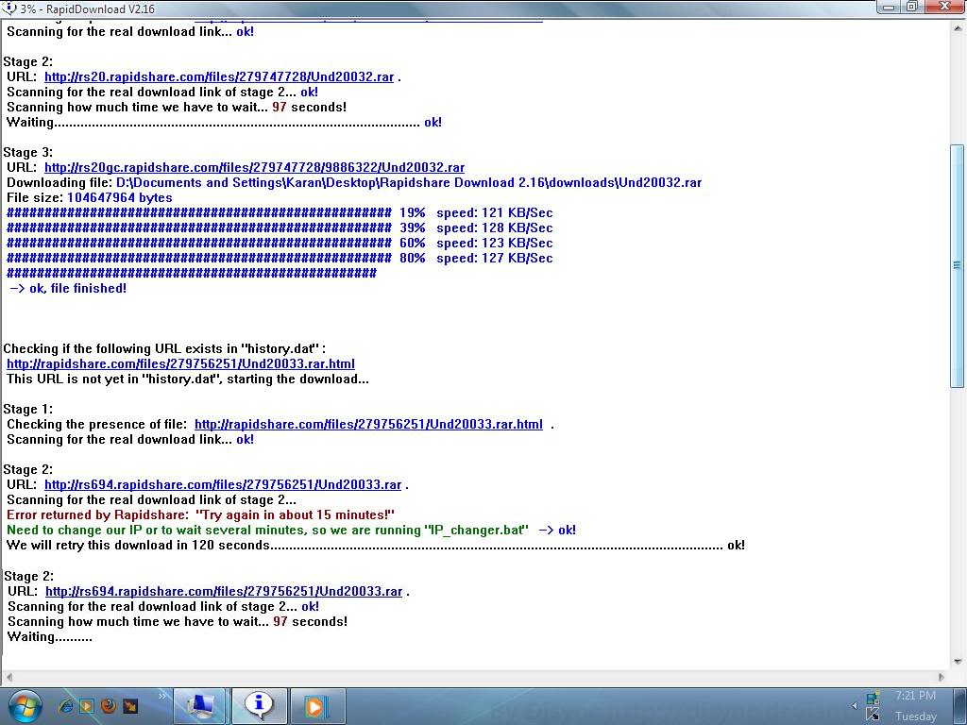Click the horizontal scrollbar right arrow
Screen dimensions: 967x725
pyautogui.click(x=942, y=677)
